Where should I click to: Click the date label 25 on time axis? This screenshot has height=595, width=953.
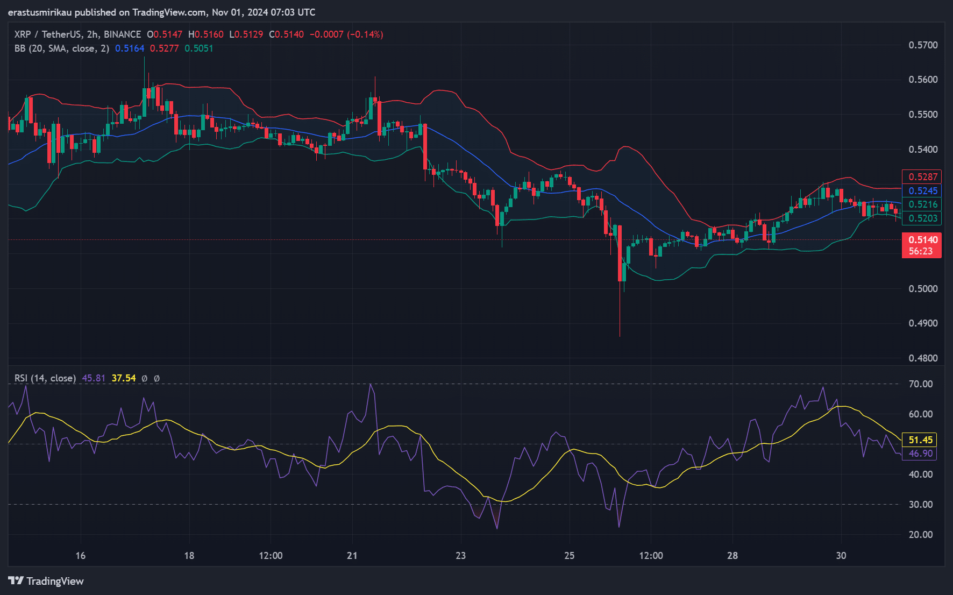pos(570,556)
